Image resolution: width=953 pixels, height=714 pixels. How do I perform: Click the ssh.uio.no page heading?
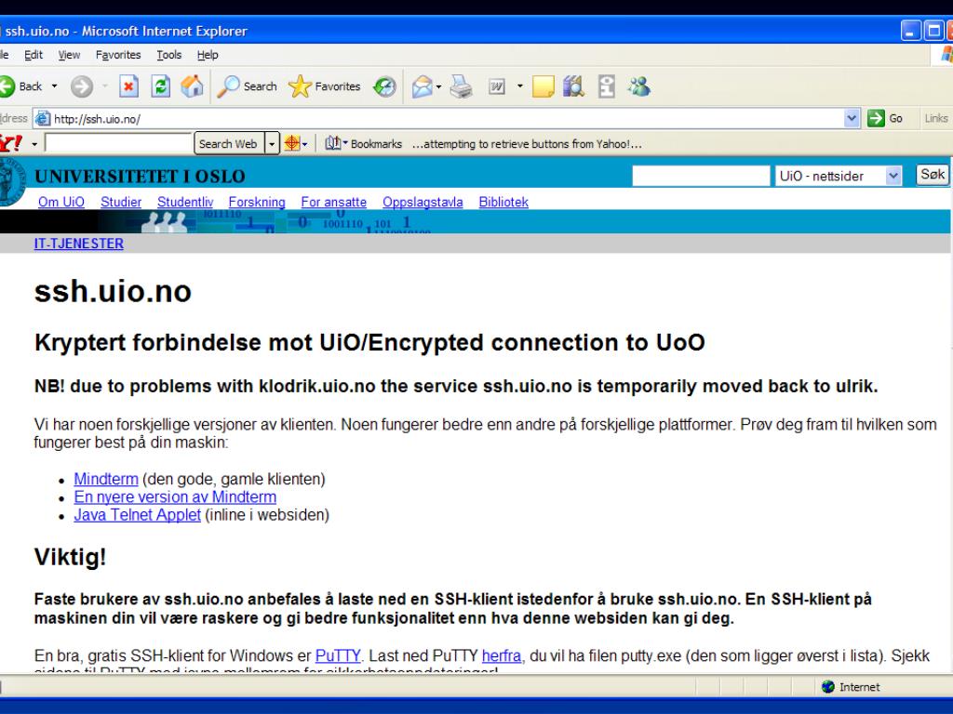coord(113,291)
